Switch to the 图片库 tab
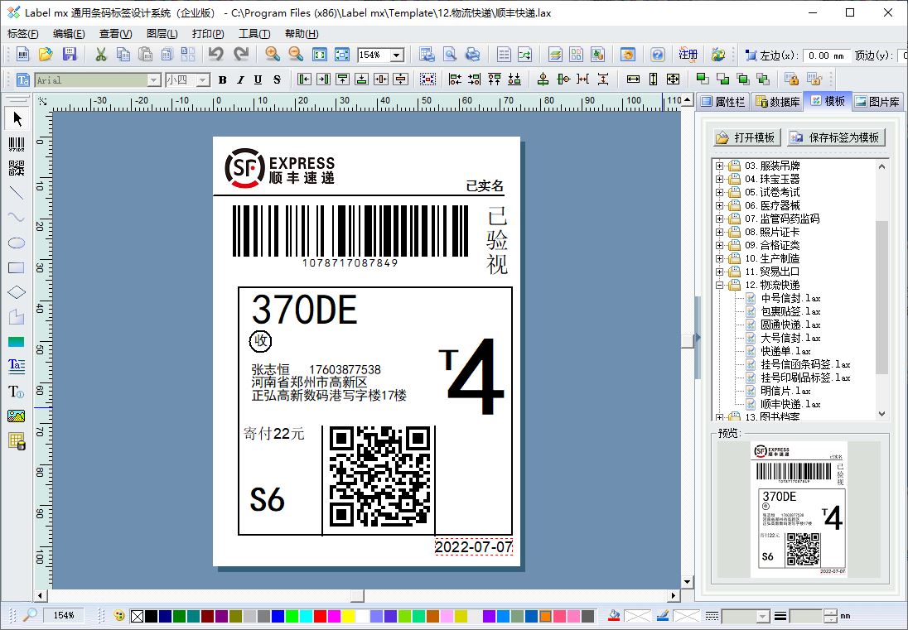This screenshot has height=630, width=908. coord(877,102)
